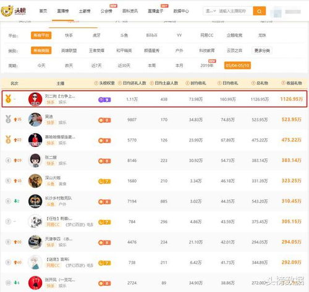Open the avatar of rank 1 streamer 刘二狗
Screen dimensions: 309x292
tap(35, 99)
